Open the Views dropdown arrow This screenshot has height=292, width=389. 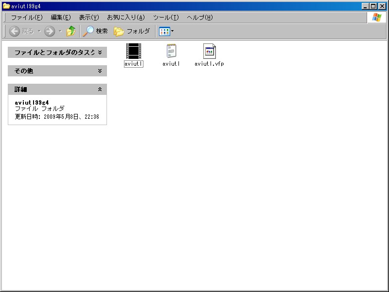click(x=173, y=31)
